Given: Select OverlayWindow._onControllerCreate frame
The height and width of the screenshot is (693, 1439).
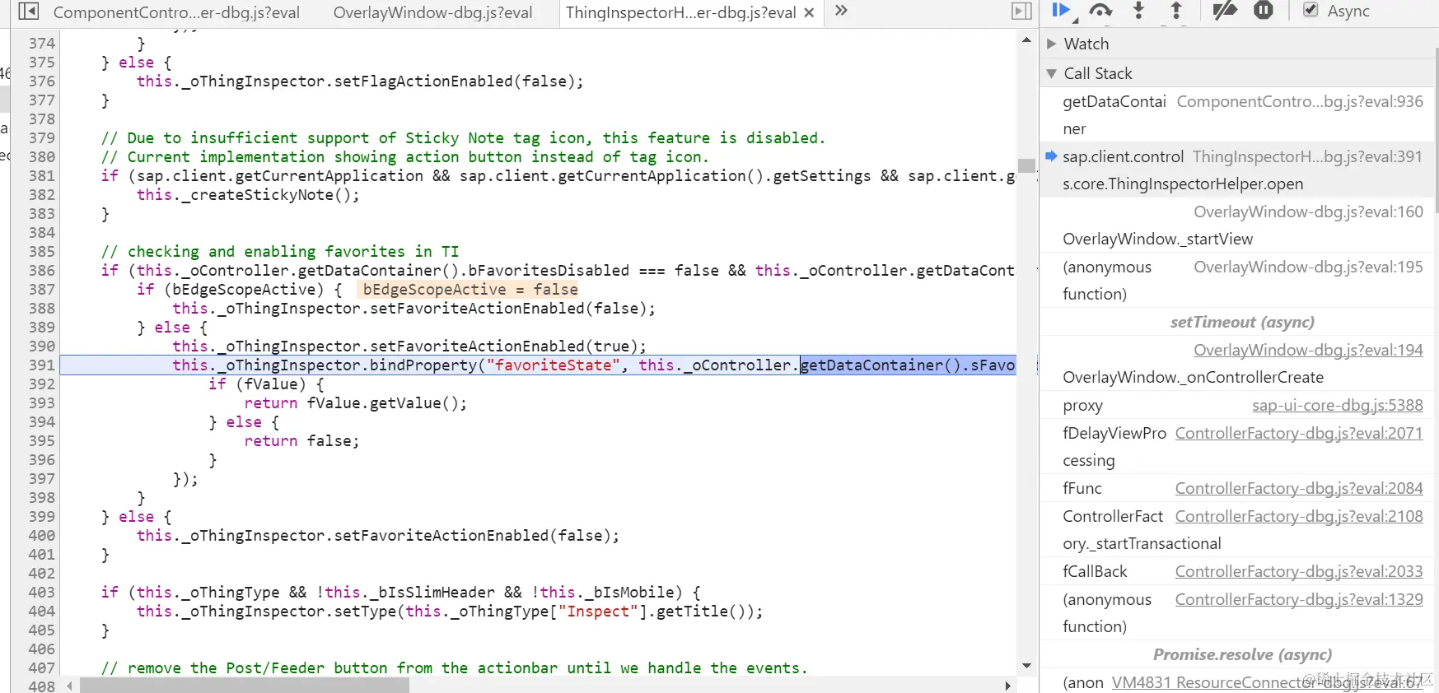Looking at the screenshot, I should point(1236,364).
